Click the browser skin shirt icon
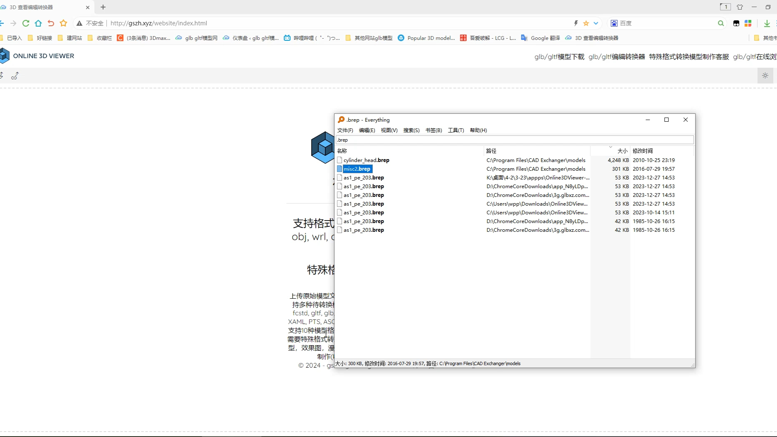Viewport: 777px width, 437px height. tap(740, 7)
